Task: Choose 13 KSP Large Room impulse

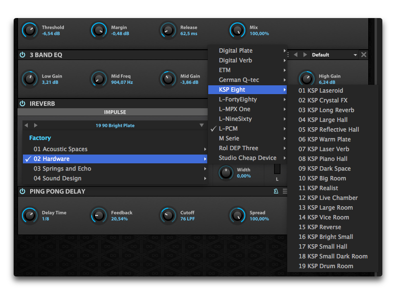Action: [333, 208]
